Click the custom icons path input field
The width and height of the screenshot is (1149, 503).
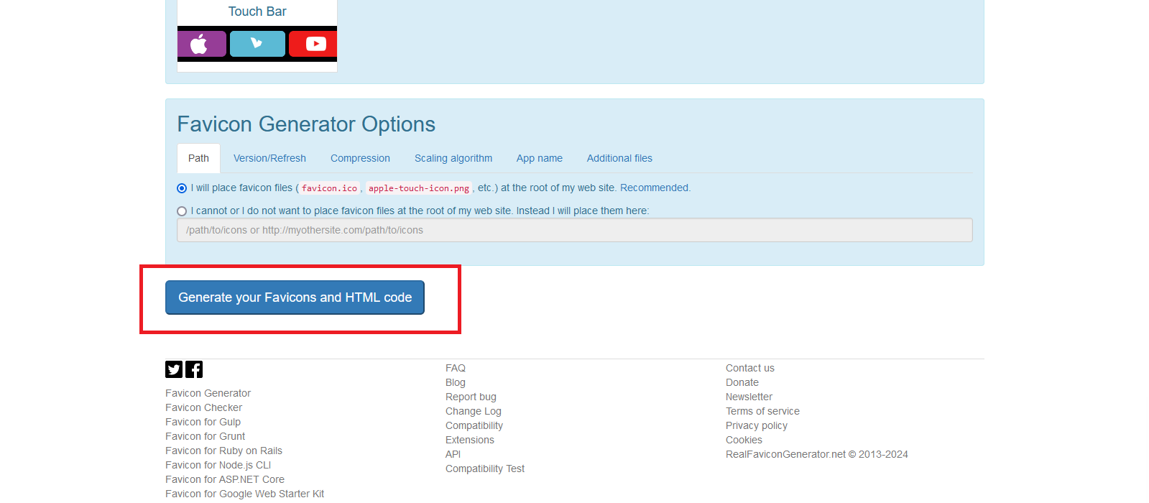pyautogui.click(x=574, y=230)
